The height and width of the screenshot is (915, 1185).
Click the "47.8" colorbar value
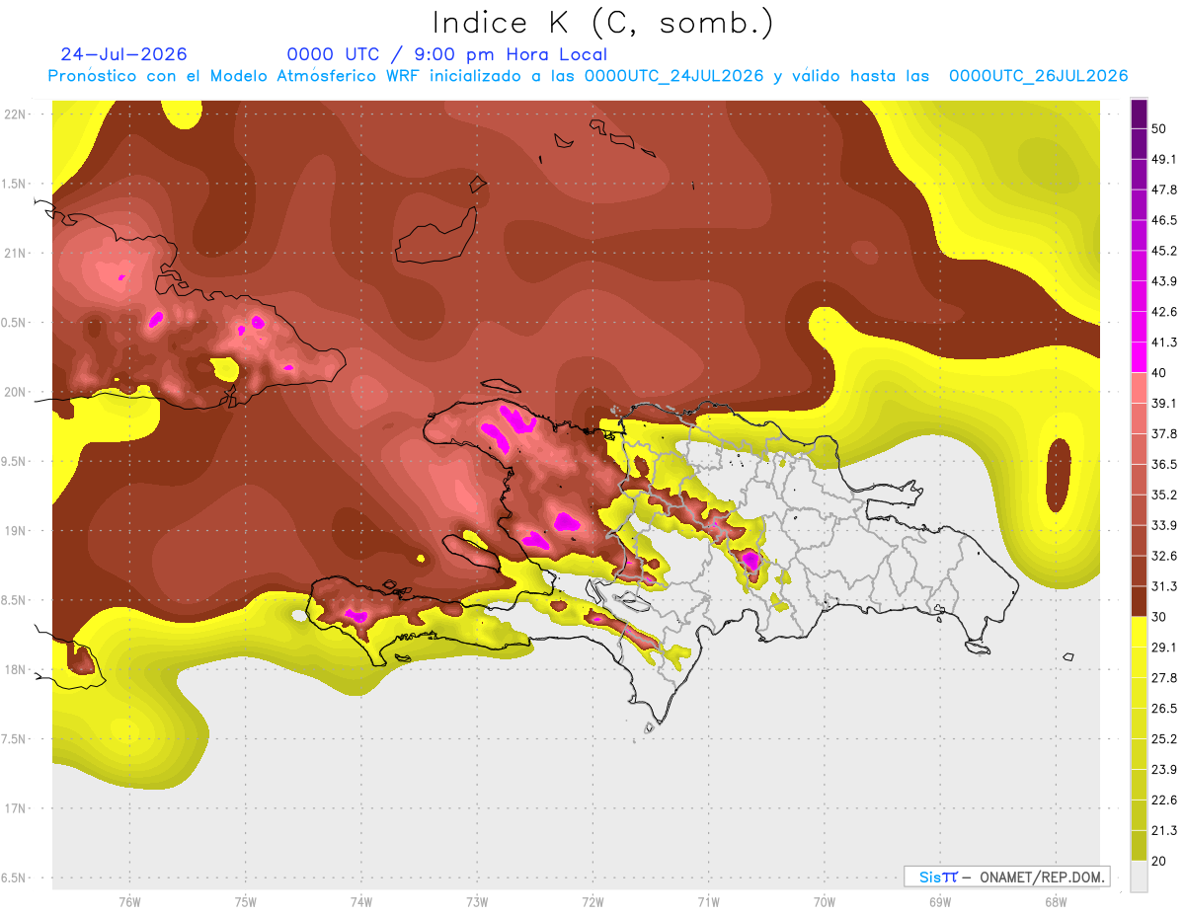pyautogui.click(x=1163, y=190)
